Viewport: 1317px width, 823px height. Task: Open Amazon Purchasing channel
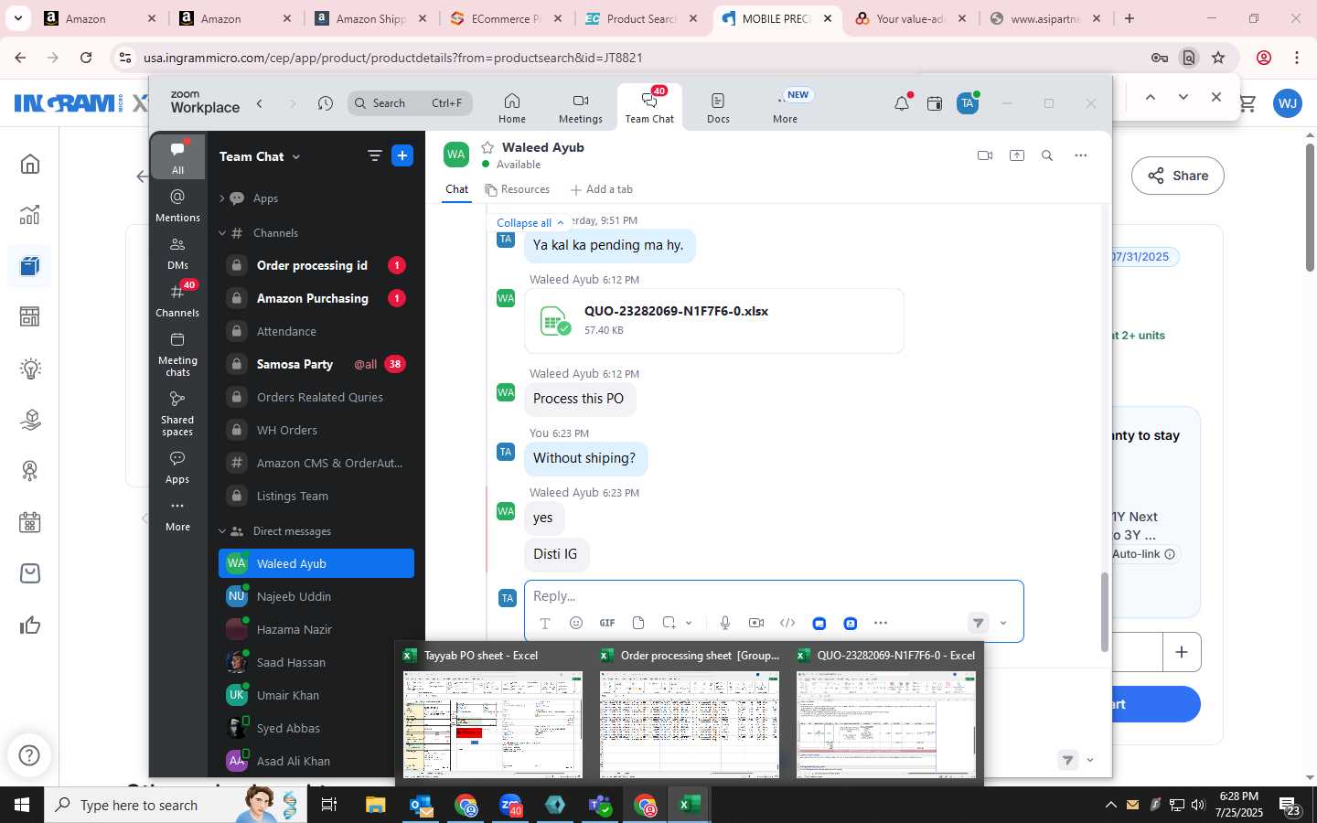(316, 298)
